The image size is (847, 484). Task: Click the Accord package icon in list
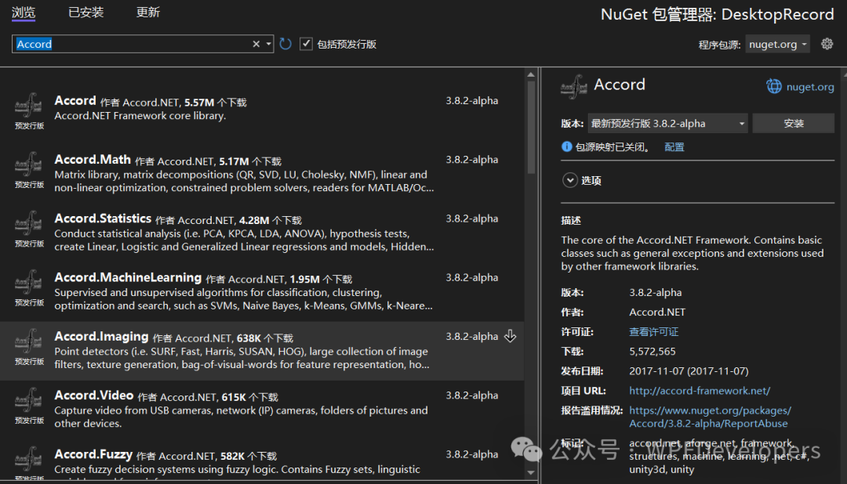(29, 105)
